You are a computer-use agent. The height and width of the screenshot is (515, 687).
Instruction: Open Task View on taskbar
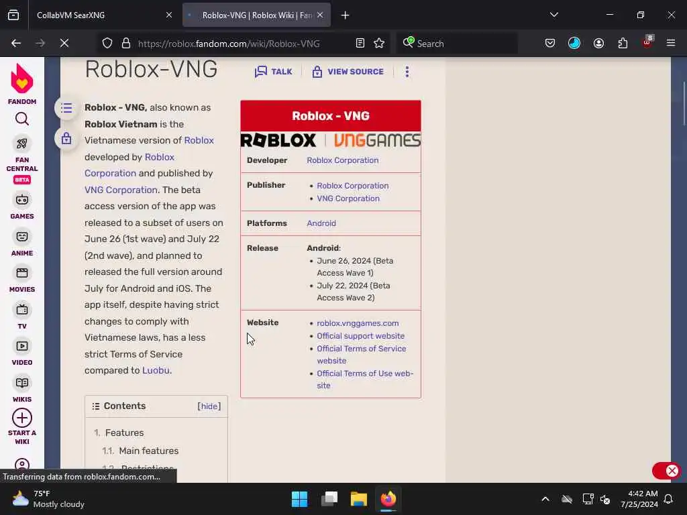pyautogui.click(x=329, y=499)
